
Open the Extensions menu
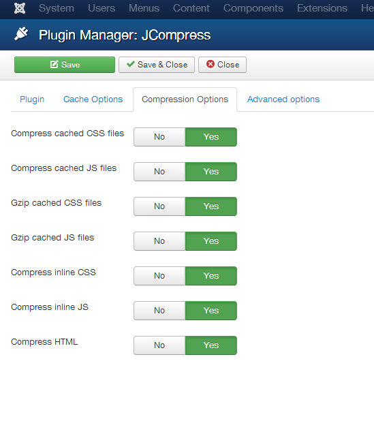[x=322, y=8]
